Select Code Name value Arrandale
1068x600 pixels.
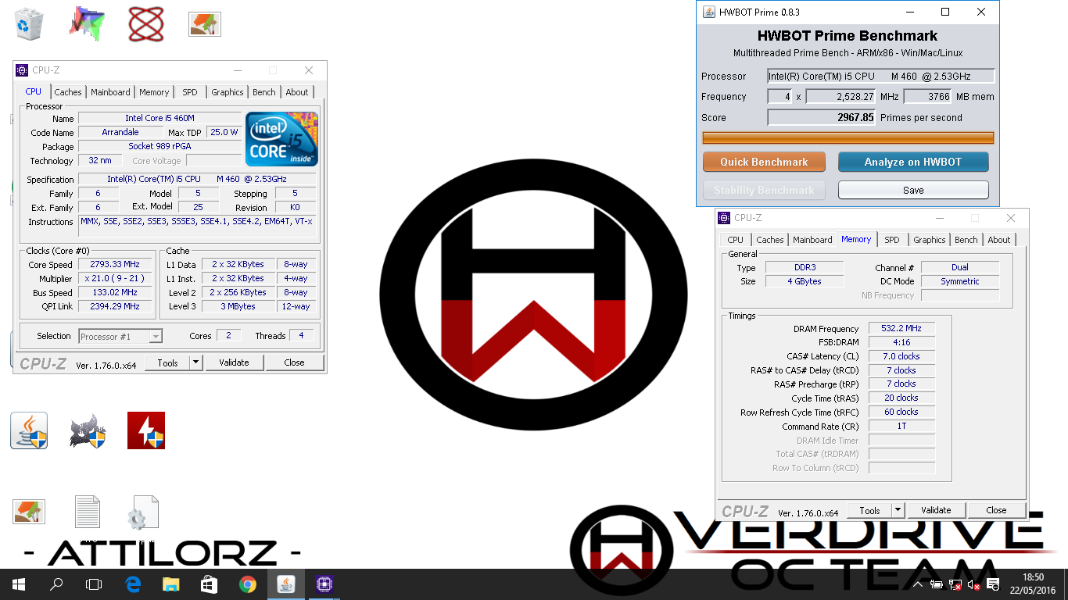[120, 132]
